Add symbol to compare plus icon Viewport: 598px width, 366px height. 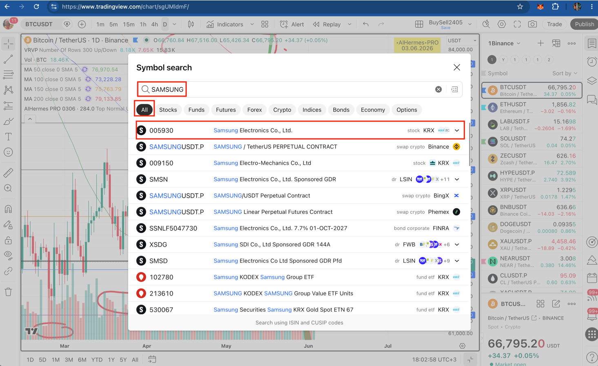82,24
